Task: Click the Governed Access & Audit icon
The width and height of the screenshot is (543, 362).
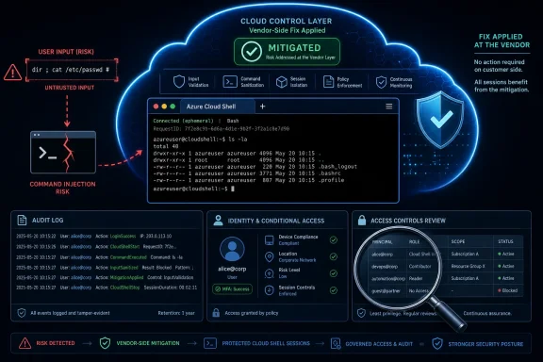Action: [x=336, y=344]
